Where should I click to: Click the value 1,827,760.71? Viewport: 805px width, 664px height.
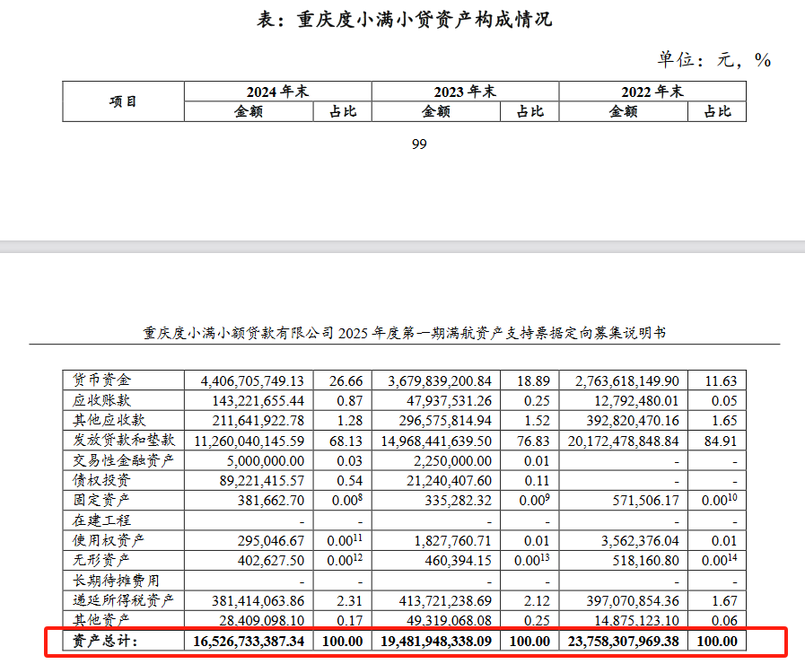point(453,541)
